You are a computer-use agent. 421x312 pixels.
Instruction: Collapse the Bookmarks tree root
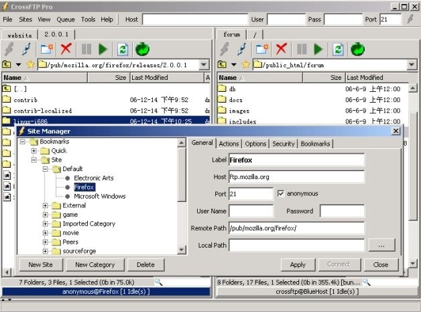[23, 142]
